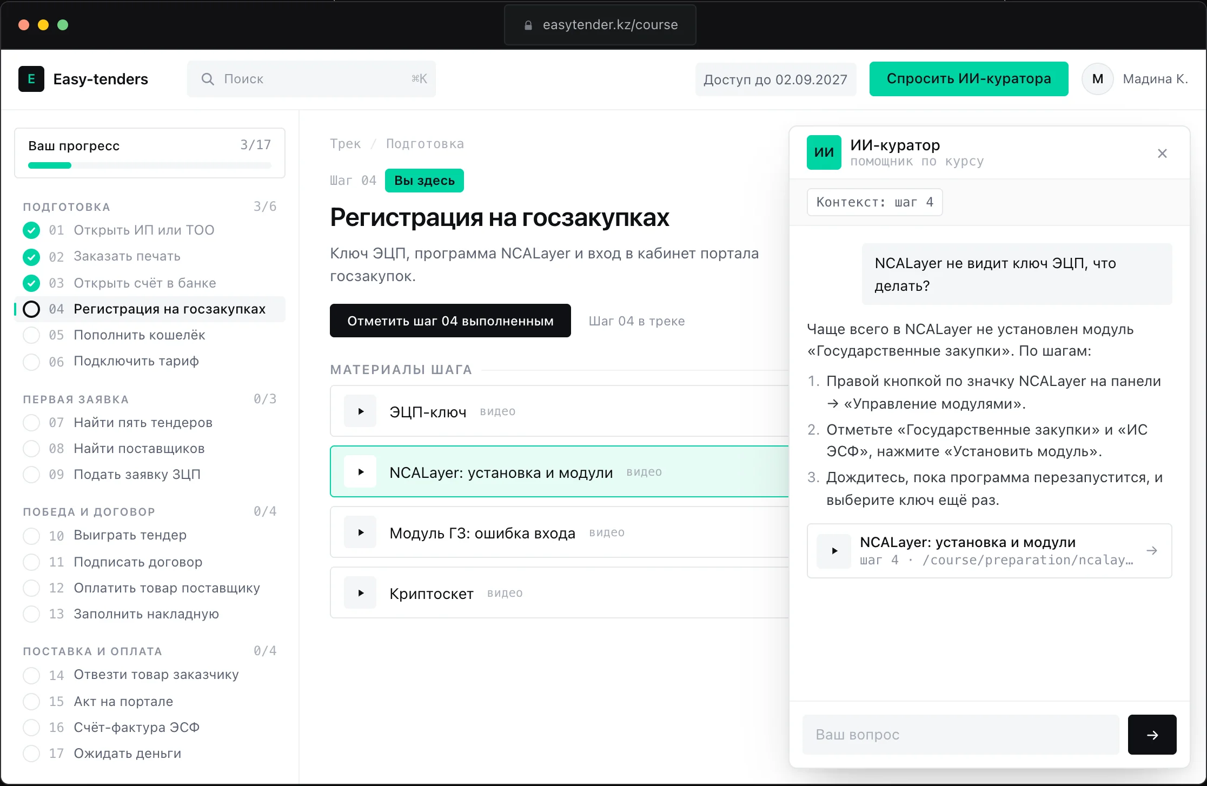Click the Ваш вопрос input field
The image size is (1207, 786).
click(x=961, y=735)
